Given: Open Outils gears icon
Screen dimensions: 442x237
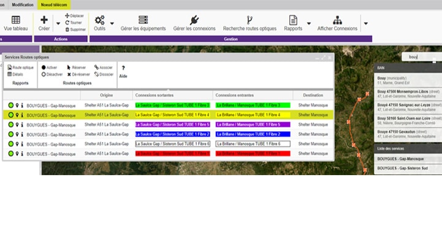Looking at the screenshot, I should pos(99,20).
